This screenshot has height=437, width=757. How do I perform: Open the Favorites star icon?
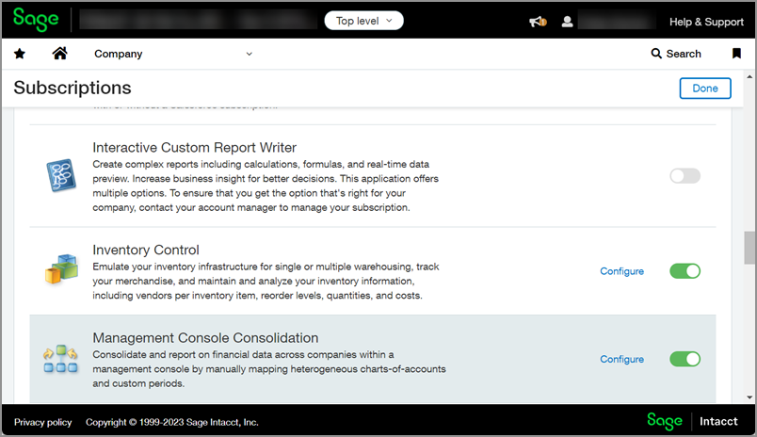pos(20,54)
